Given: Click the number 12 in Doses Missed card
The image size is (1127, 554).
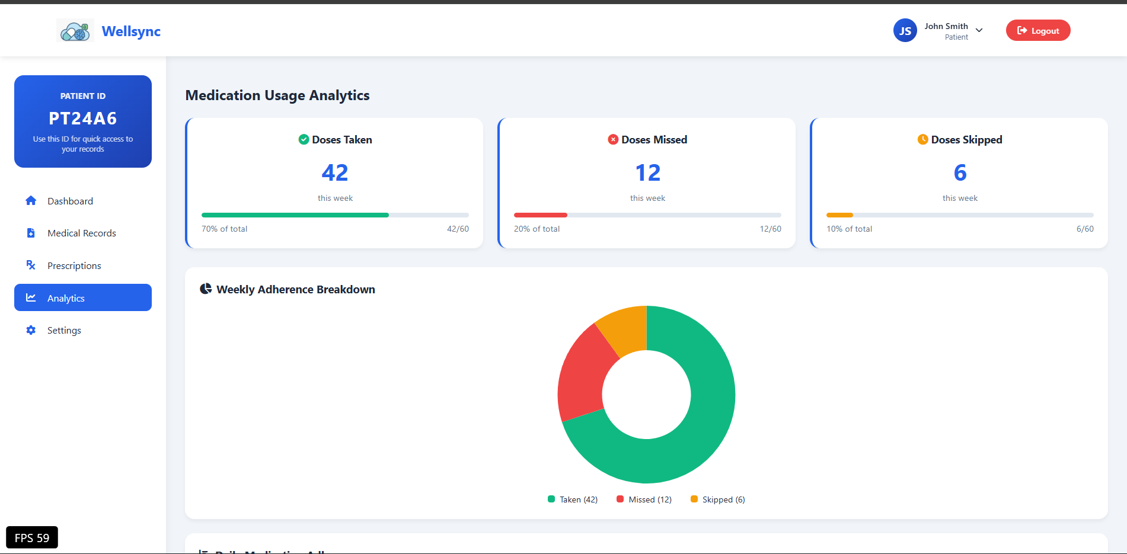Looking at the screenshot, I should tap(647, 172).
